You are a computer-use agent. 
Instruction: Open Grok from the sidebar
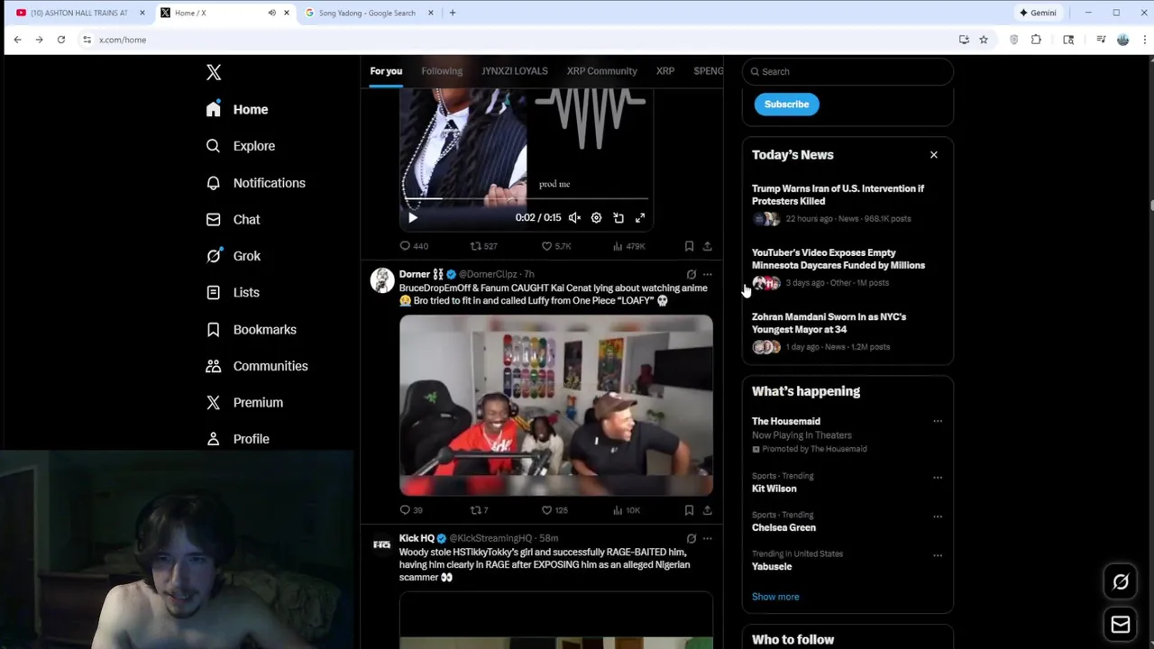(233, 256)
